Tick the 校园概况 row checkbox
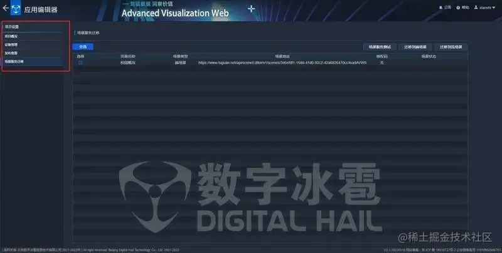502x253 pixels. [x=80, y=63]
